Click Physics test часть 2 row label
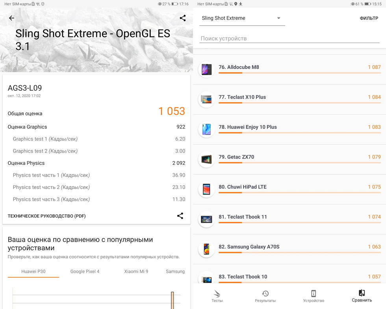386x309 pixels. pos(51,187)
